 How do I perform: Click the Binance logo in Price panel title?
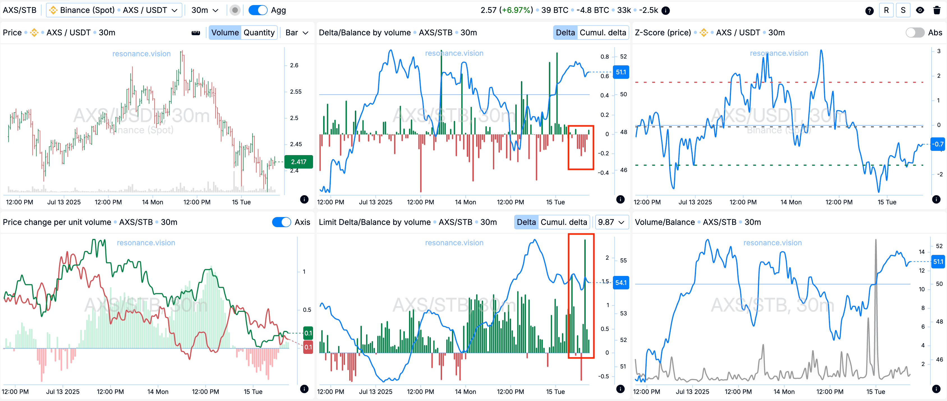pyautogui.click(x=34, y=33)
